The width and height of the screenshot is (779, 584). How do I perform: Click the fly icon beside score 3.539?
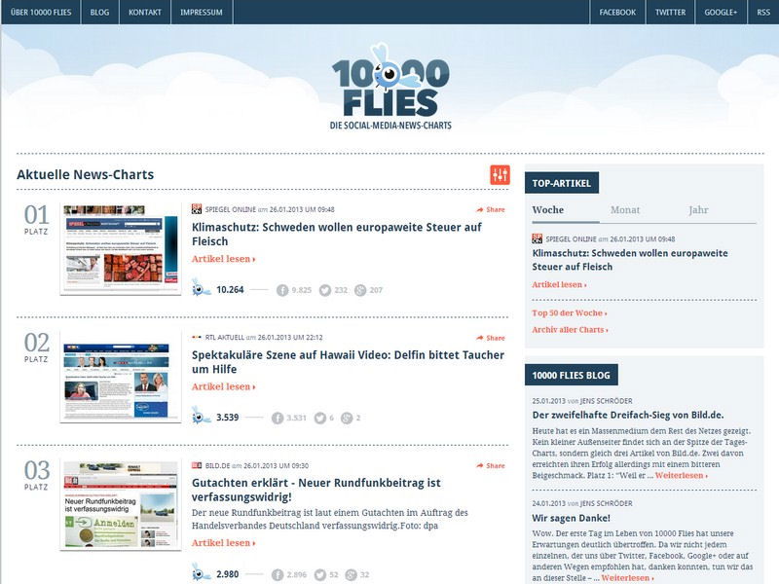pos(202,417)
